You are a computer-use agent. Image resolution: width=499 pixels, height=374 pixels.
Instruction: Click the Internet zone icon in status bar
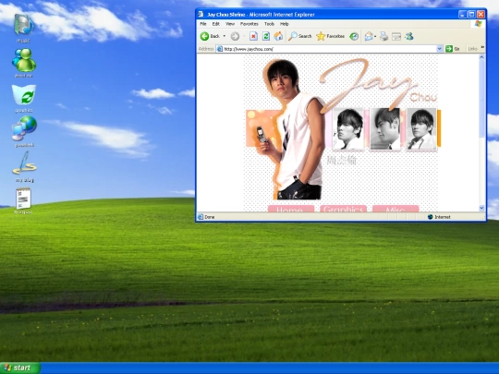click(x=431, y=217)
